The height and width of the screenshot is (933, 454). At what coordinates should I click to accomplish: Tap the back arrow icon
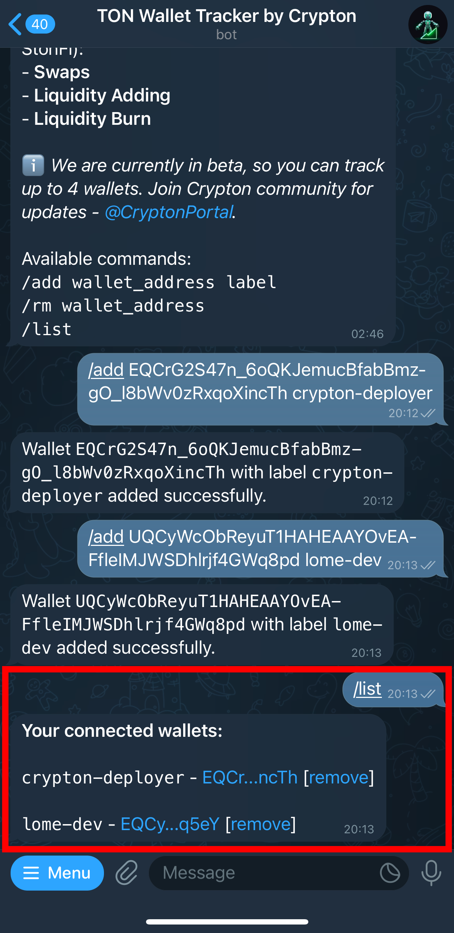pos(15,24)
